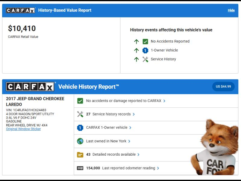Click the yellow folder Detailed records icon
Viewport: 241px width, 181px height.
[80, 154]
